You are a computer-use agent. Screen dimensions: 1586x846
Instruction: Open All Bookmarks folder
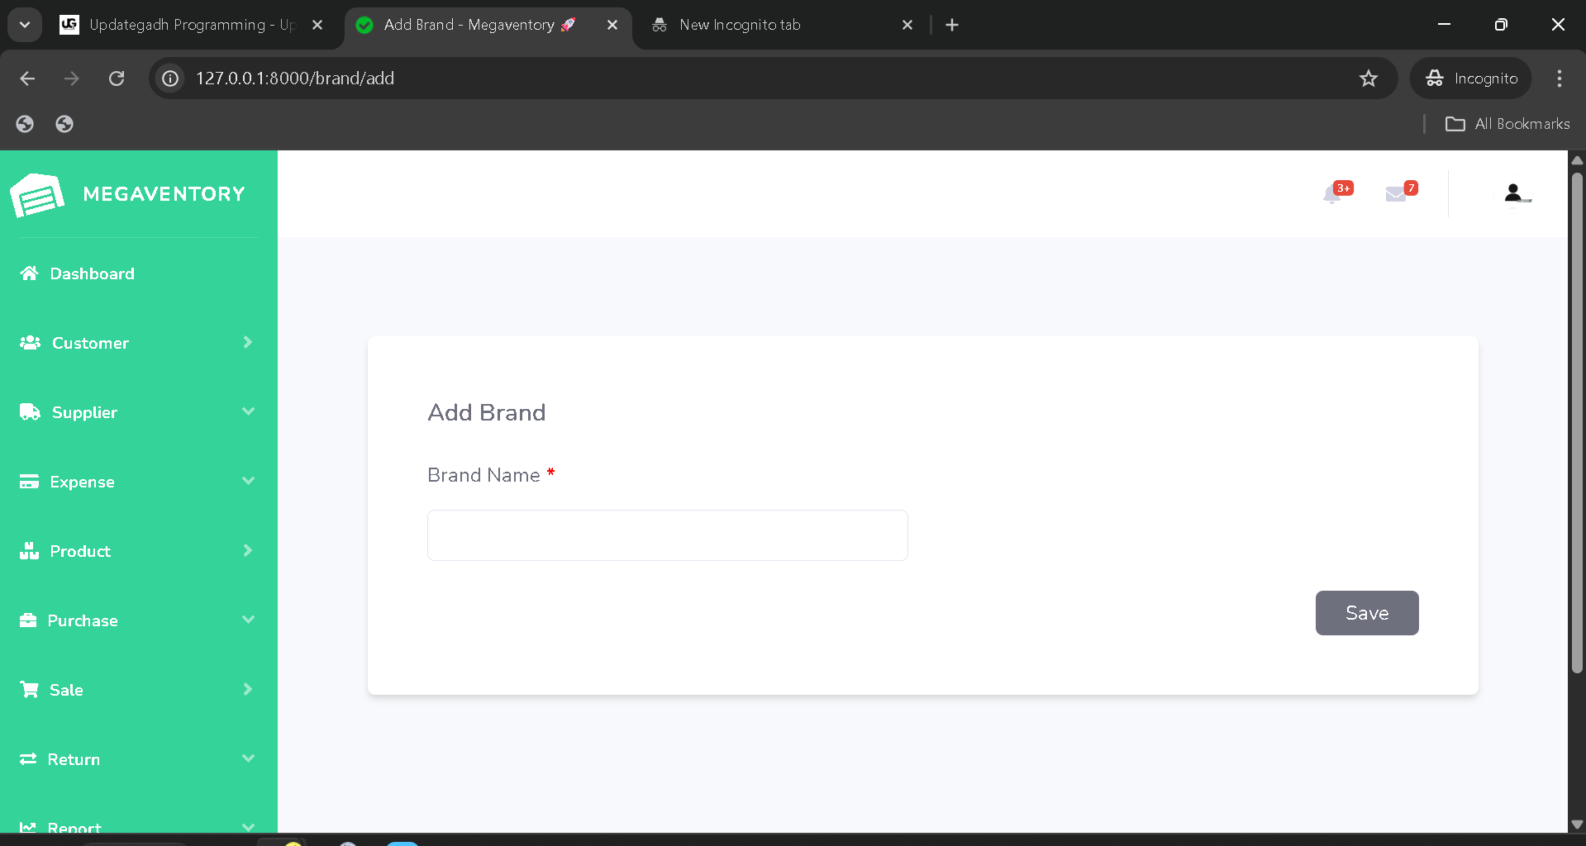1507,124
